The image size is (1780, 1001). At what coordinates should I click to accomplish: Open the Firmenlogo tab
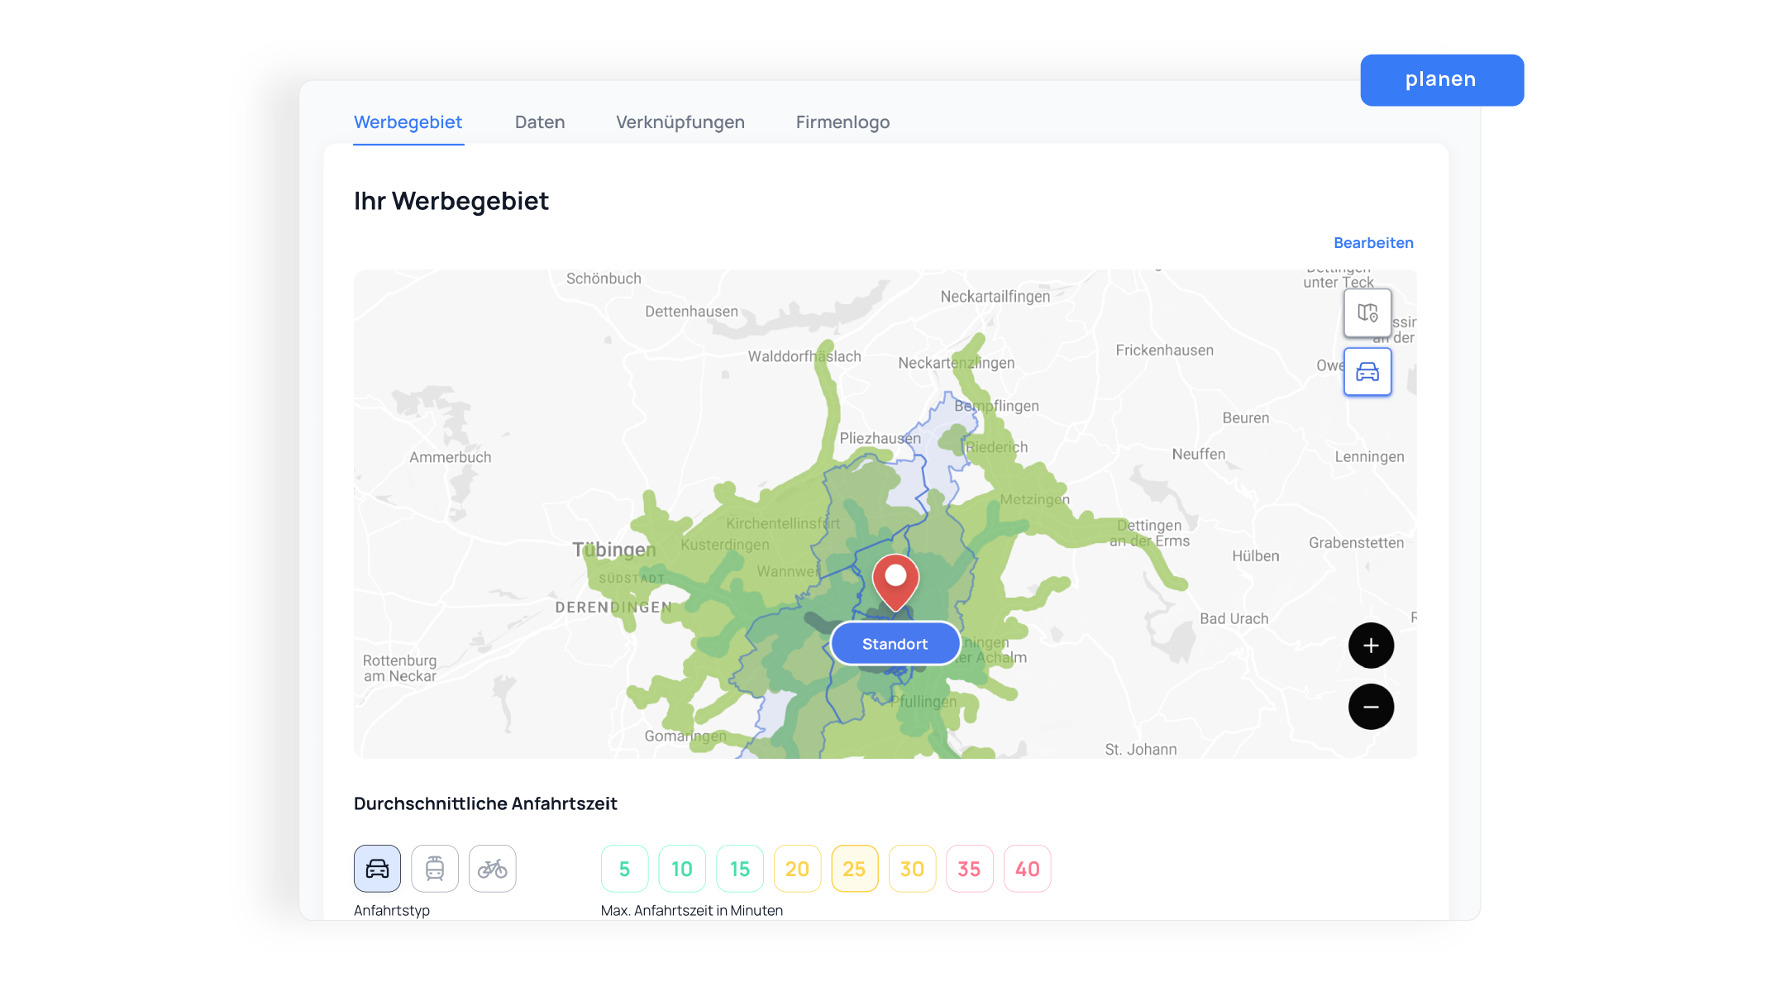click(842, 122)
